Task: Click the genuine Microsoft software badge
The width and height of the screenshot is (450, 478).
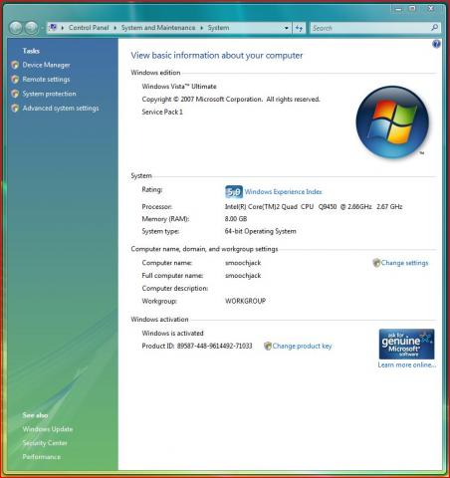Action: (406, 344)
